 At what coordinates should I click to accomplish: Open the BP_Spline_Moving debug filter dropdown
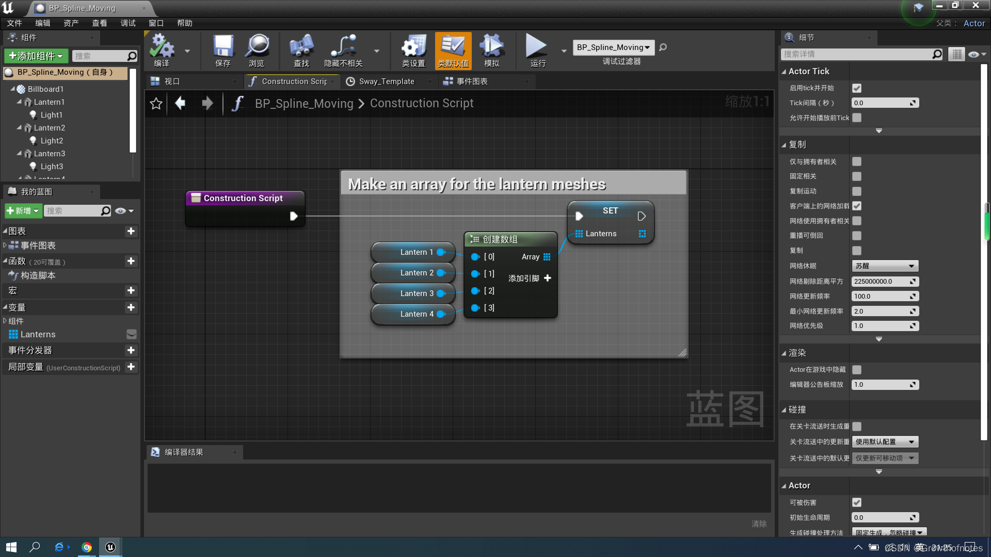(613, 47)
